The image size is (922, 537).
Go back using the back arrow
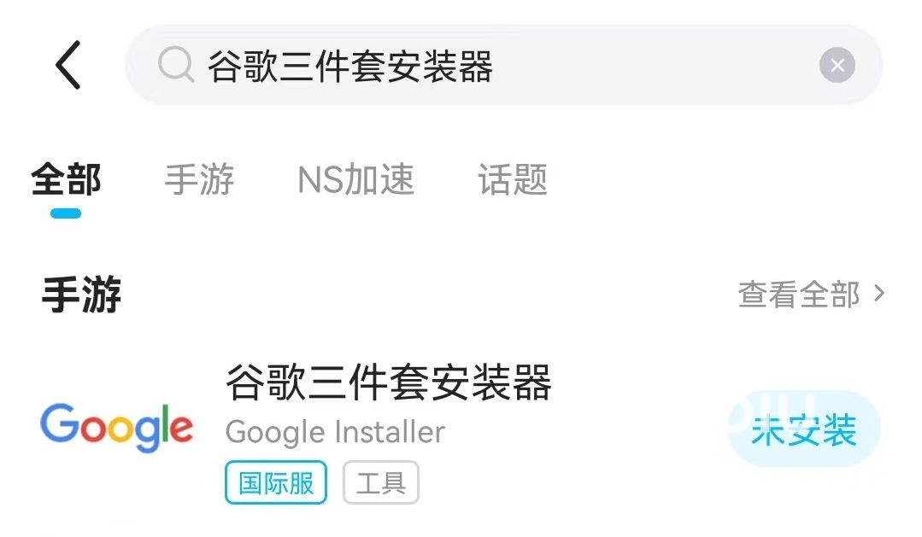[68, 65]
